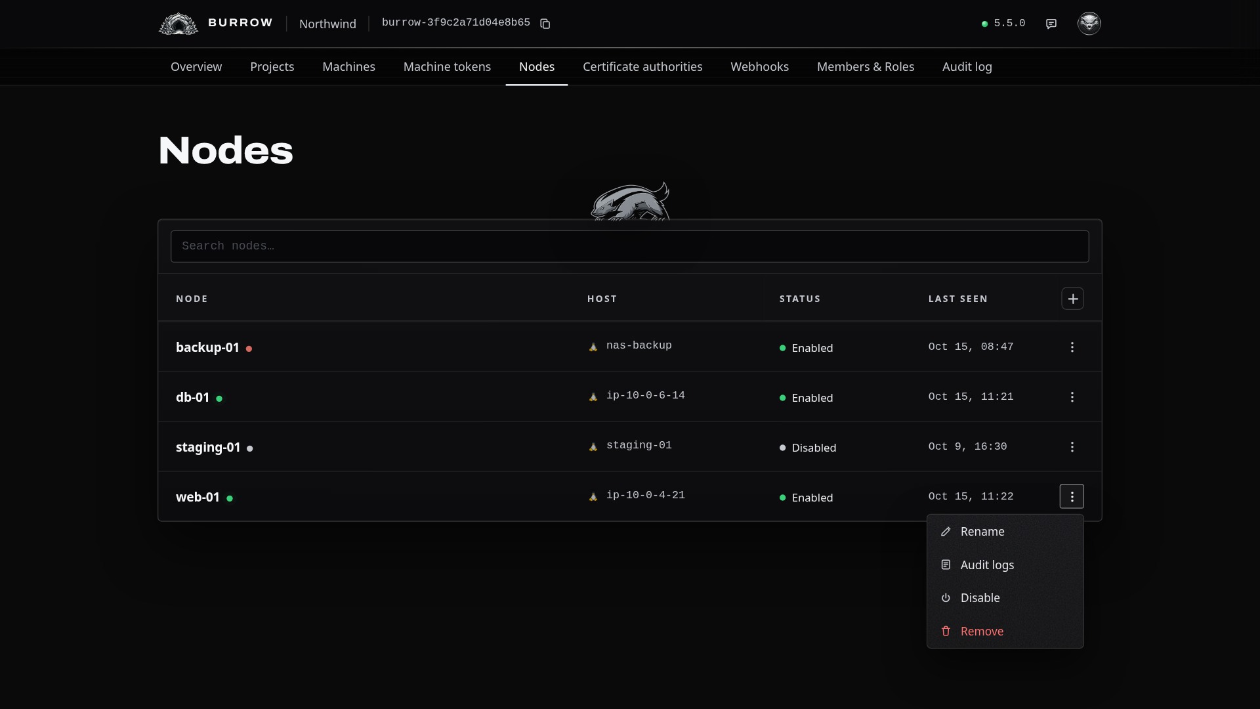Viewport: 1260px width, 709px height.
Task: Switch to the Projects tab
Action: tap(272, 67)
